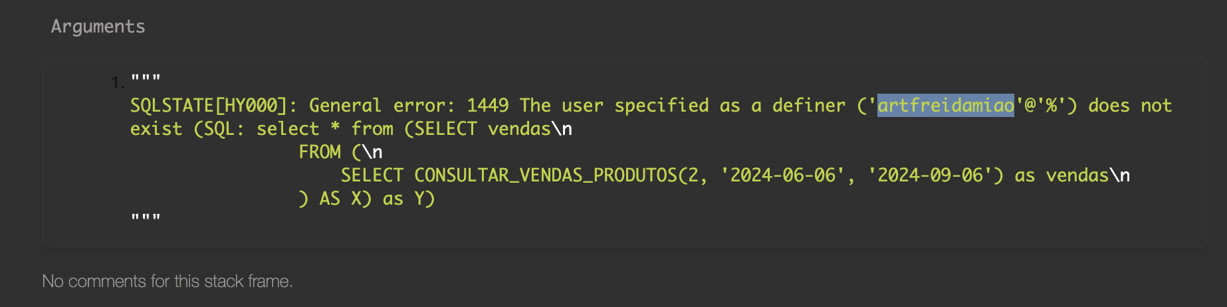
Task: Click the '2024-09-06' end date
Action: coord(930,175)
